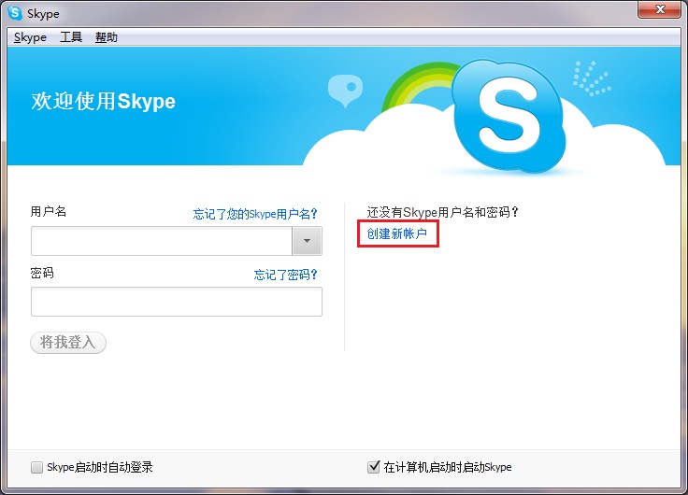This screenshot has height=495, width=688.
Task: Open the 工具 menu
Action: 71,36
